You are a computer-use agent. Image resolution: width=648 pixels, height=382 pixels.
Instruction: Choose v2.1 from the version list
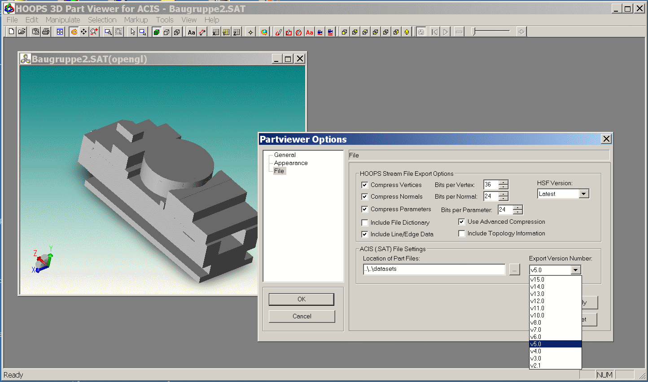click(x=555, y=365)
